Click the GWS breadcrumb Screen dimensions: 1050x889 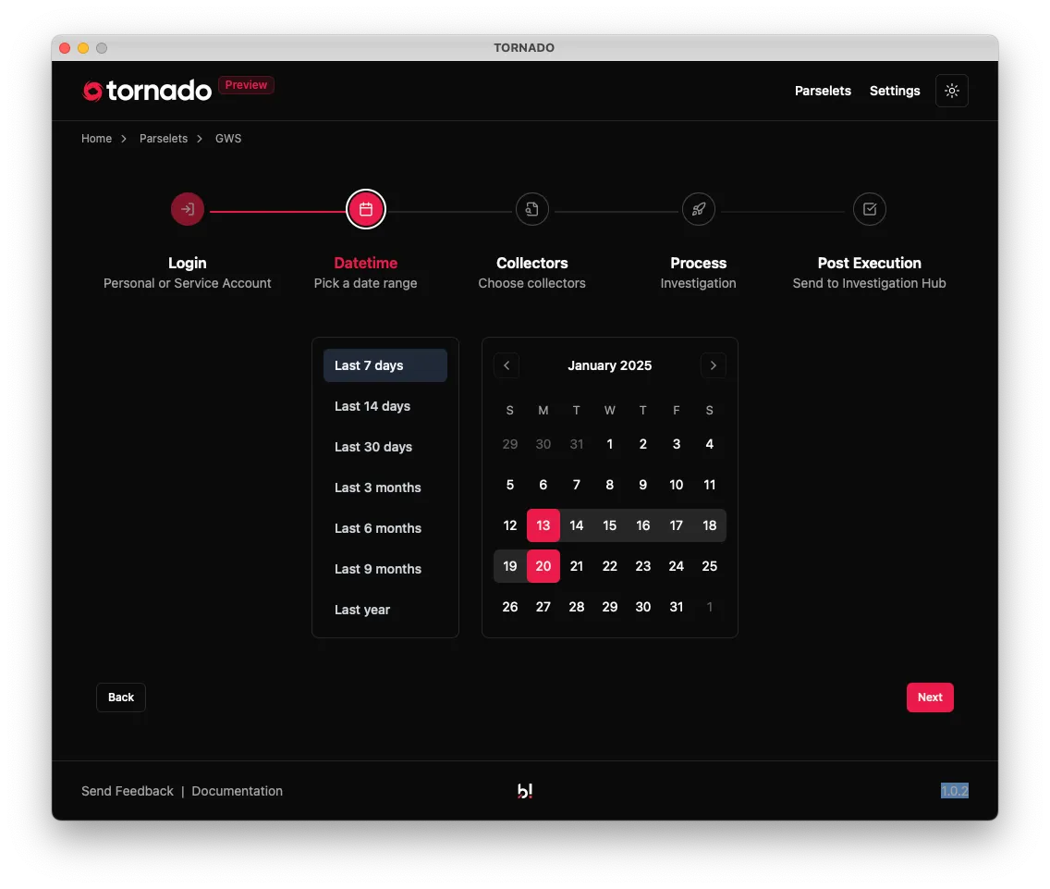(228, 138)
